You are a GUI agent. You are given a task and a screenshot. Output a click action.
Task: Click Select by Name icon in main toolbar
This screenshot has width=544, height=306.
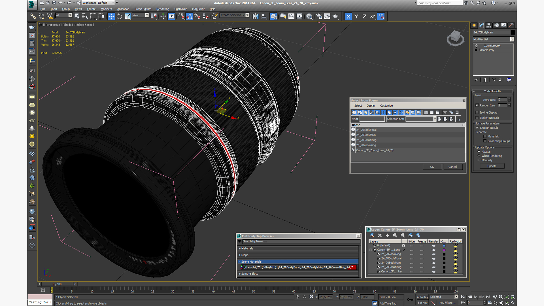[85, 16]
